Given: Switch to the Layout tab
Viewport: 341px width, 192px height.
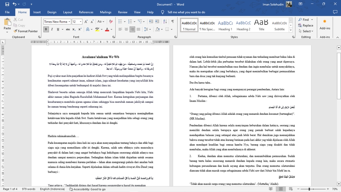Looking at the screenshot, I should (67, 12).
